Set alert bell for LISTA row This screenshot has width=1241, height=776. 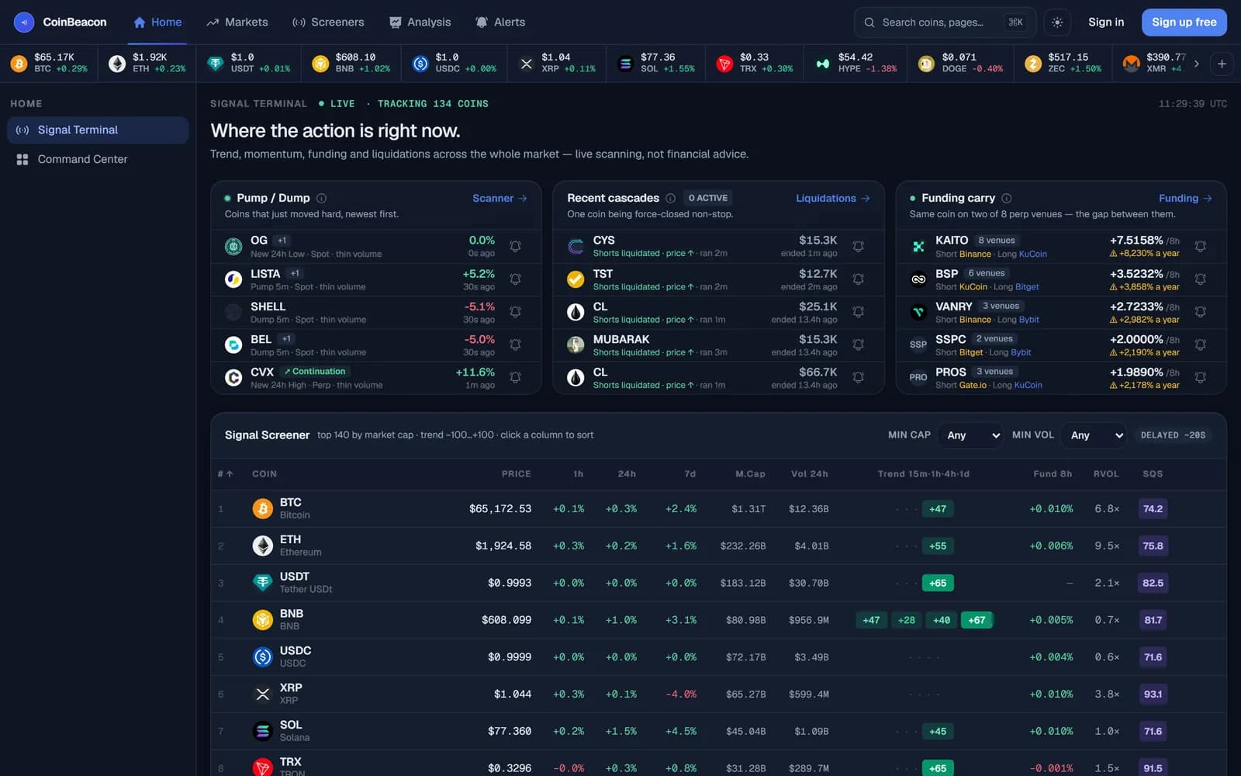click(515, 279)
